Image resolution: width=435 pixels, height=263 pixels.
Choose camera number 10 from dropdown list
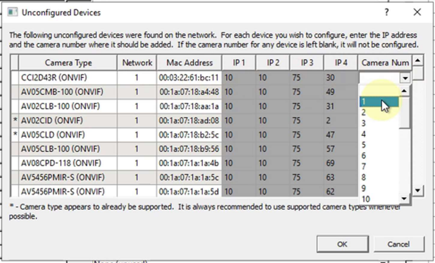[x=379, y=199]
